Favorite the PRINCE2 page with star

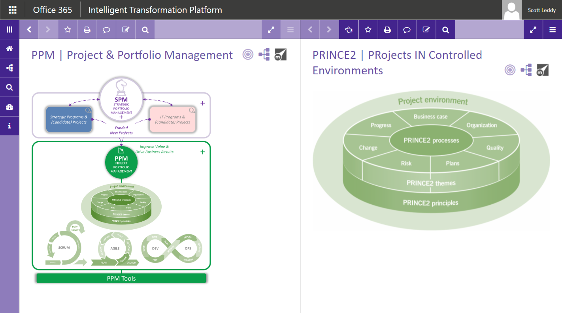pos(368,30)
